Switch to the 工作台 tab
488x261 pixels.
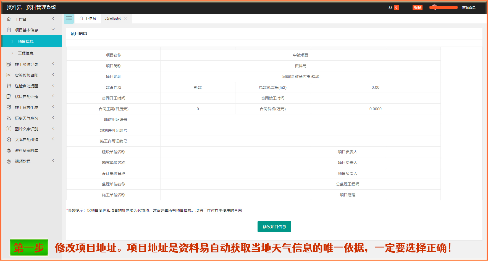click(88, 18)
